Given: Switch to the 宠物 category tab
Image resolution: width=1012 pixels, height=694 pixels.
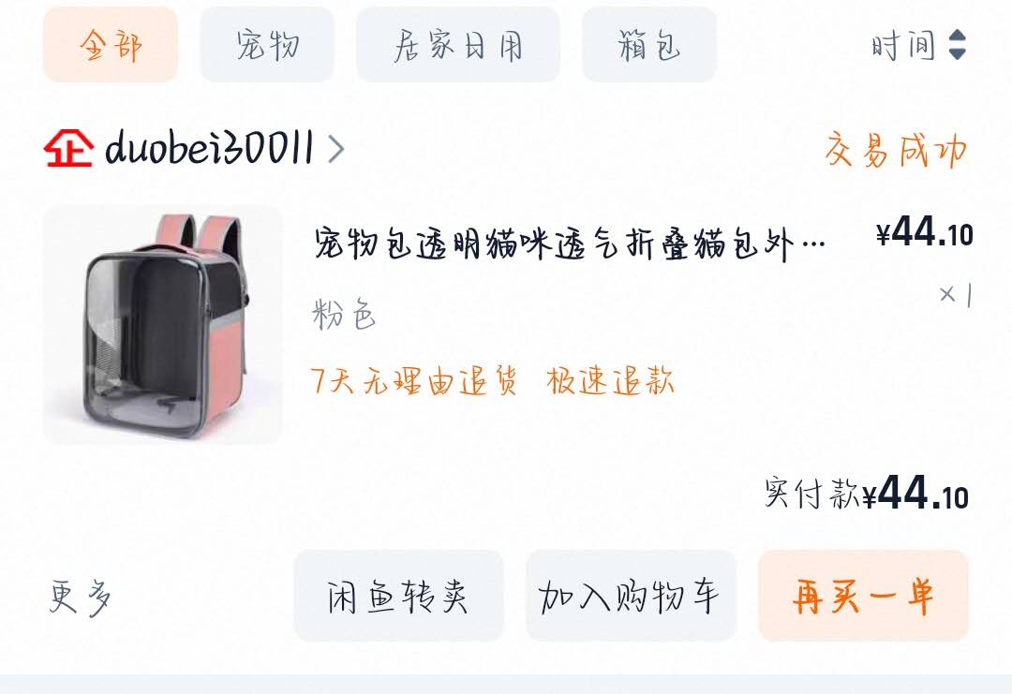Looking at the screenshot, I should pos(267,45).
